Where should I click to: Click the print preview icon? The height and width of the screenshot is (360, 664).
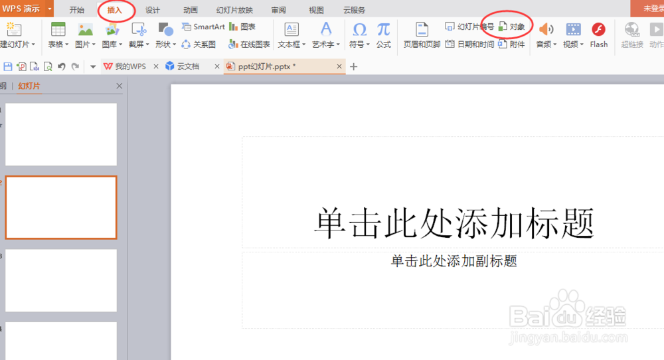click(48, 66)
